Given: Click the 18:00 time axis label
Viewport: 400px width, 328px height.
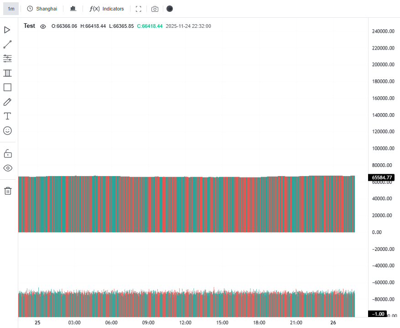Looking at the screenshot, I should [x=259, y=323].
